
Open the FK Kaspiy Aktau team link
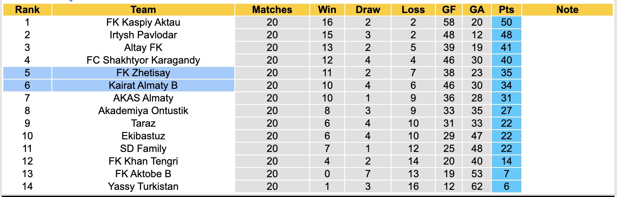pyautogui.click(x=143, y=22)
